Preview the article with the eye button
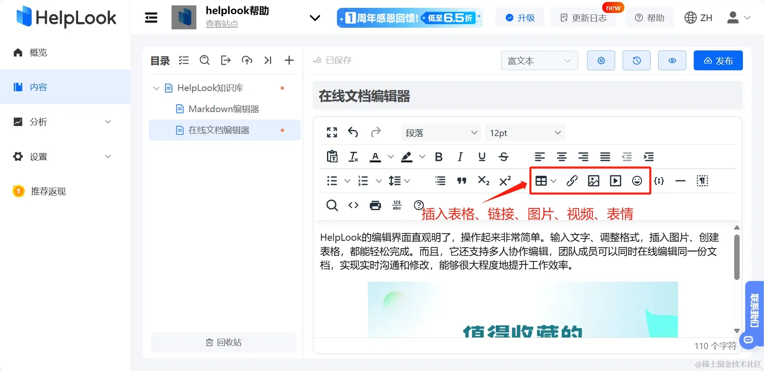 coord(672,61)
